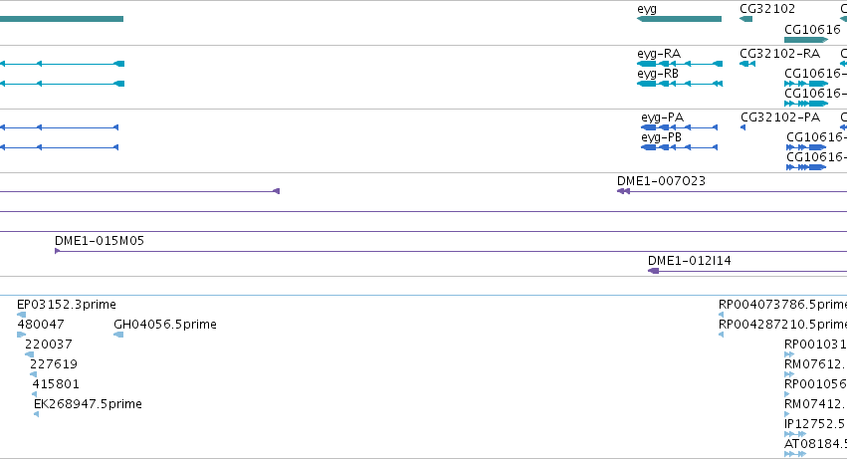The width and height of the screenshot is (847, 459).
Task: Click the 220037 feature label
Action: pos(48,344)
